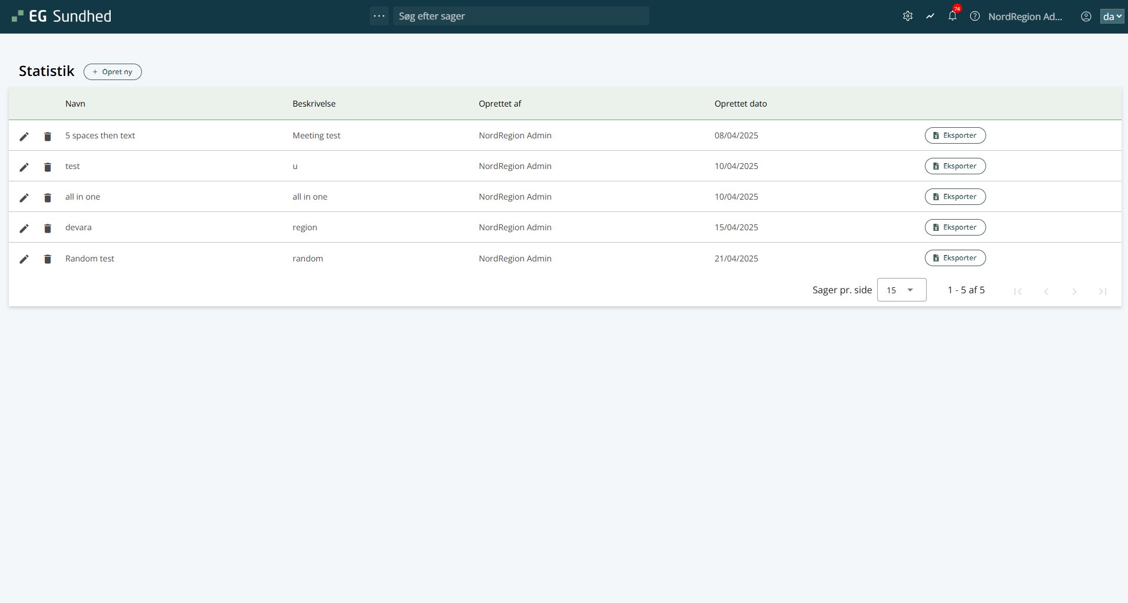Open the user profile icon
The height and width of the screenshot is (603, 1128).
tap(1086, 16)
